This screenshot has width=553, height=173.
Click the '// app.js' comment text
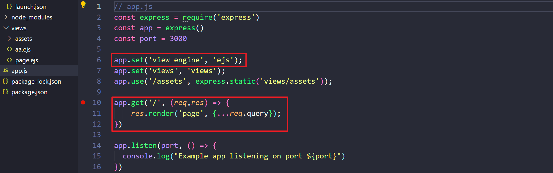133,7
